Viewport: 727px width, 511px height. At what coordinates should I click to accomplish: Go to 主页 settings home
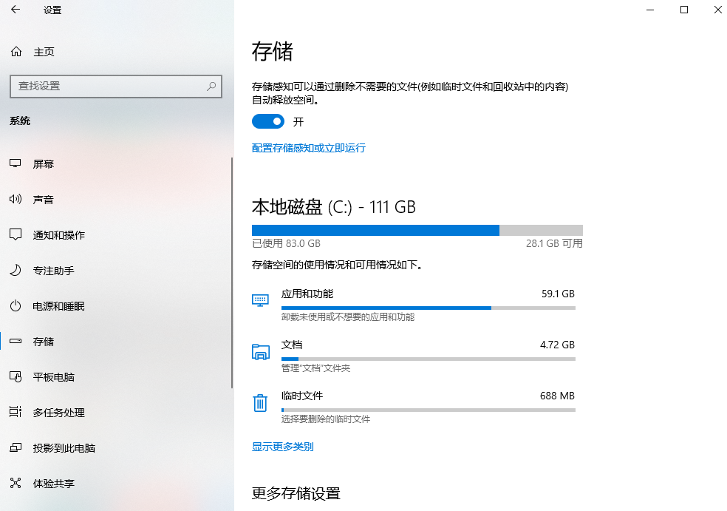click(34, 51)
